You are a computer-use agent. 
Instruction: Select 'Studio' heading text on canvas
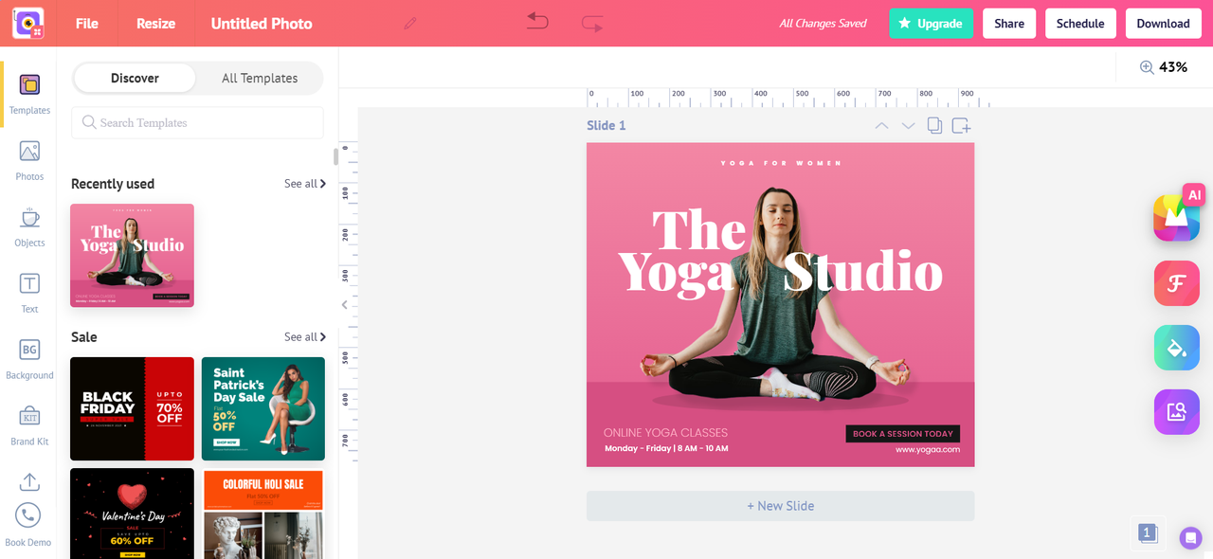click(863, 272)
